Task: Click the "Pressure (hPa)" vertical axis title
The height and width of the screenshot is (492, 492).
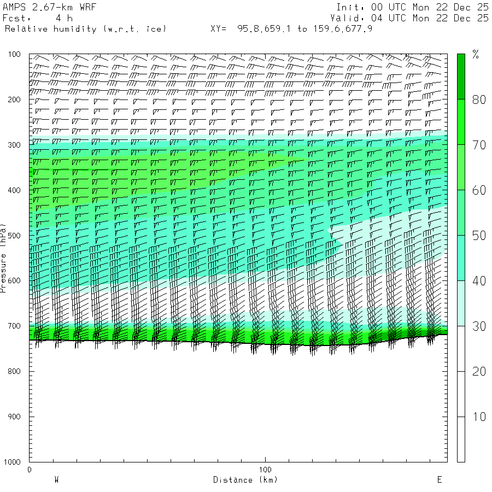Action: (x=3, y=258)
